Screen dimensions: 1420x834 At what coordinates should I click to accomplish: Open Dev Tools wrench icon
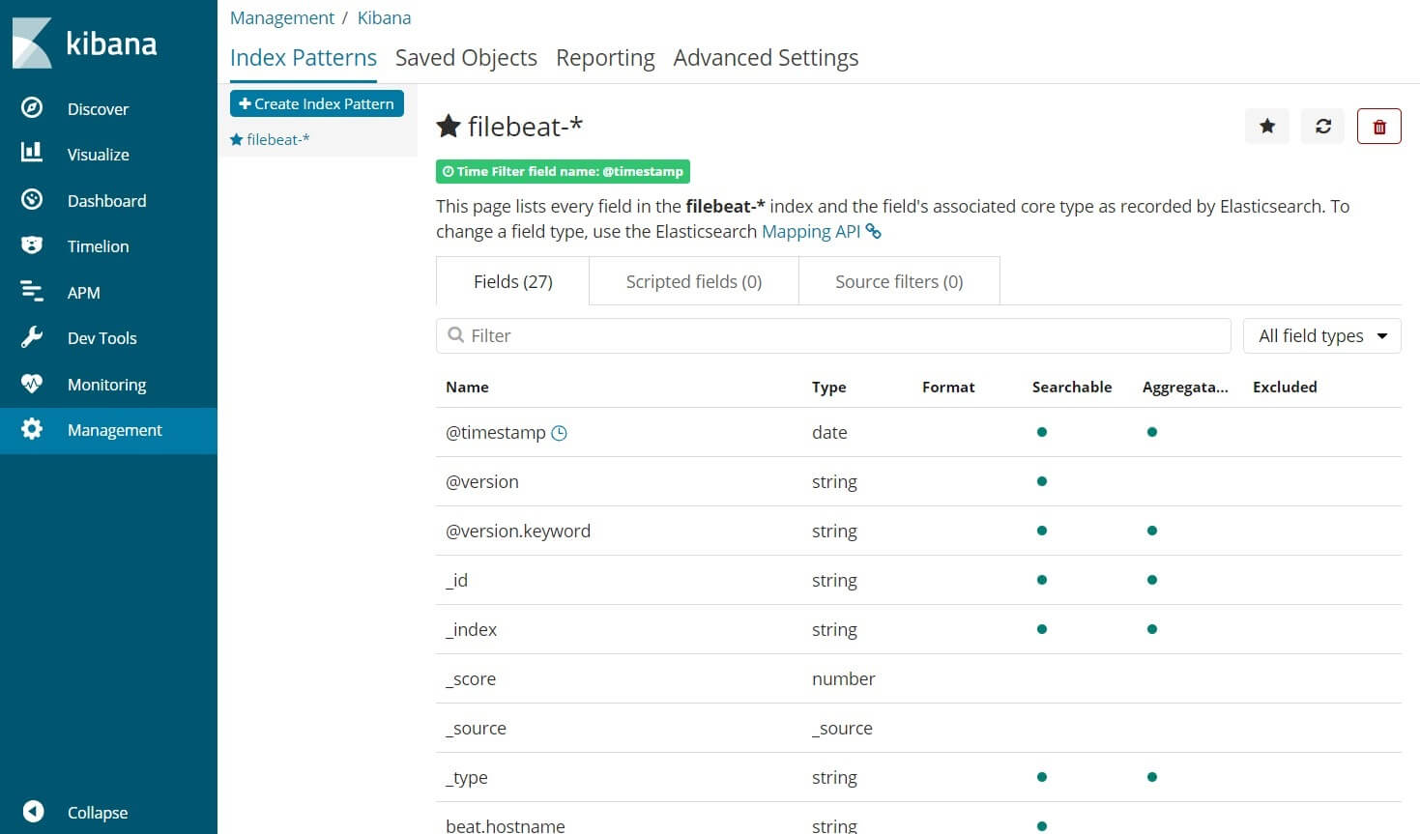tap(32, 337)
